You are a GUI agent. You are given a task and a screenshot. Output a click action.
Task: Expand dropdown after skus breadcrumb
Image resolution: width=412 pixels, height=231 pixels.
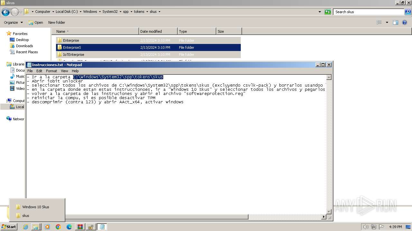[x=159, y=12]
